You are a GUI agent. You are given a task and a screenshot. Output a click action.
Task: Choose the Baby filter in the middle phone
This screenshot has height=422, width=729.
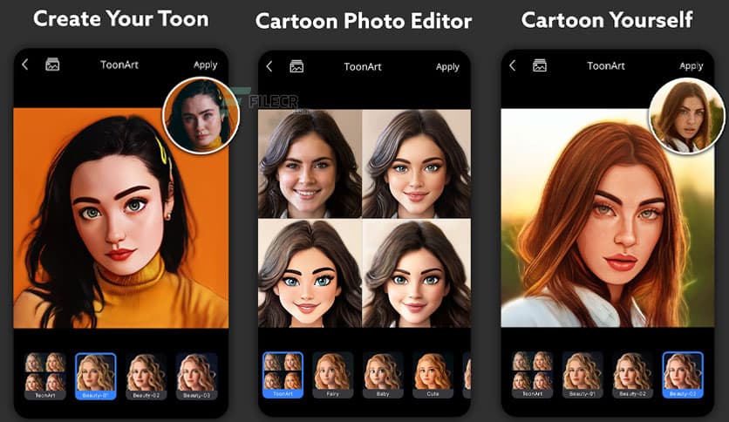click(383, 375)
